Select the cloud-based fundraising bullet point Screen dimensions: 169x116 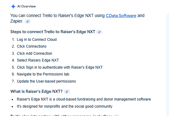point(84,99)
